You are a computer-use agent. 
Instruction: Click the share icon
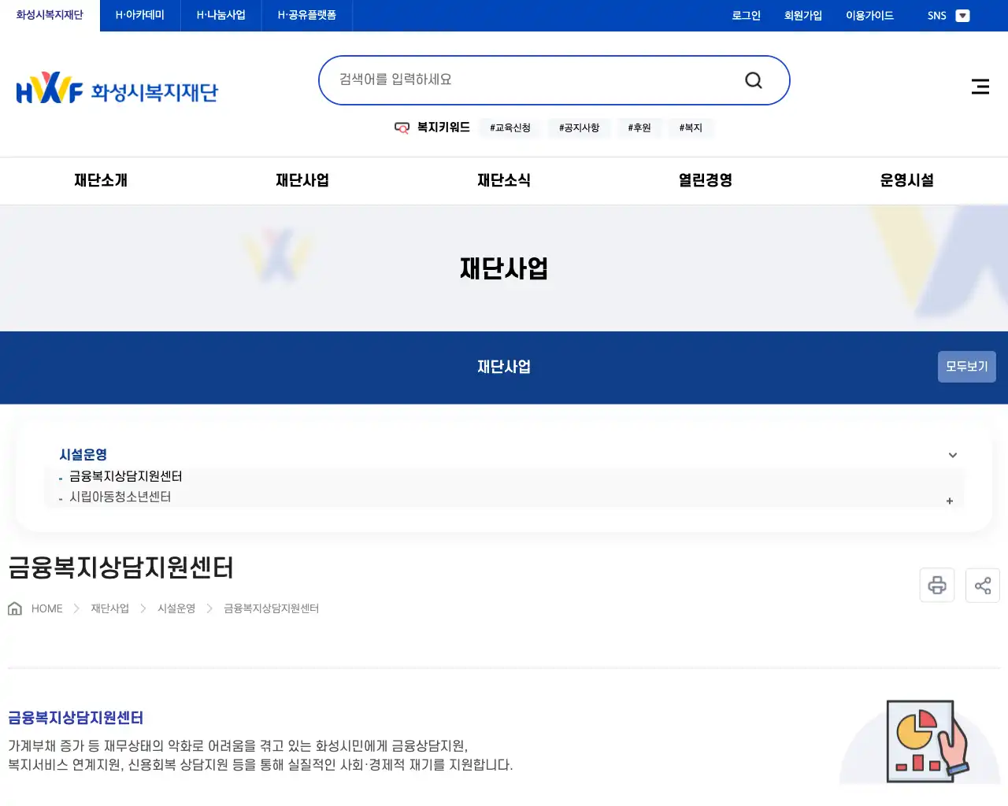[982, 585]
